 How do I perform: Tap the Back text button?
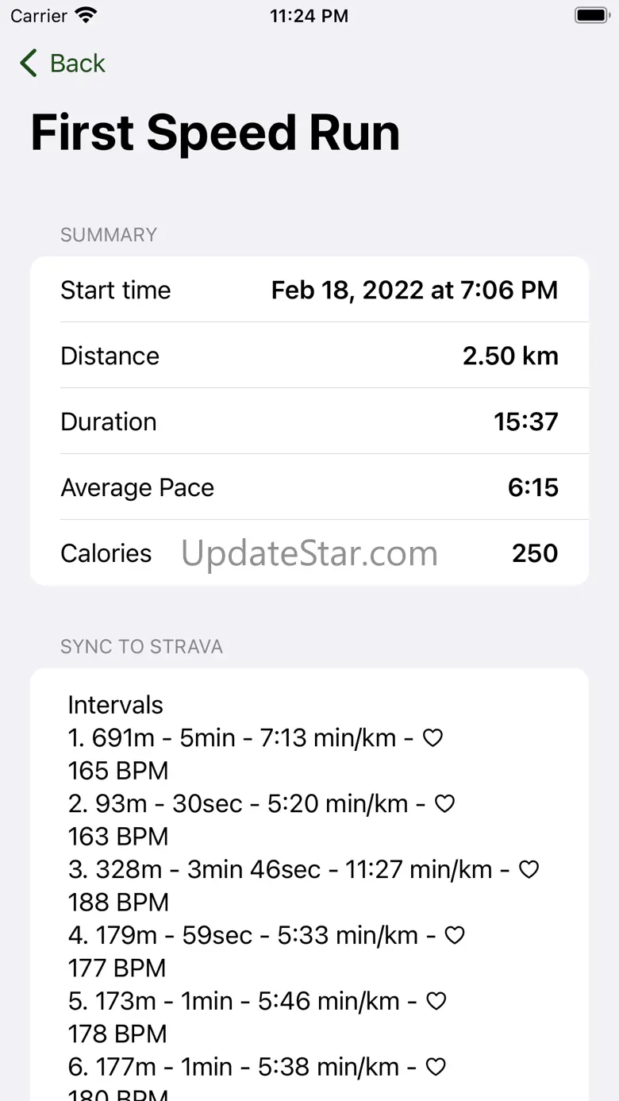tap(77, 64)
